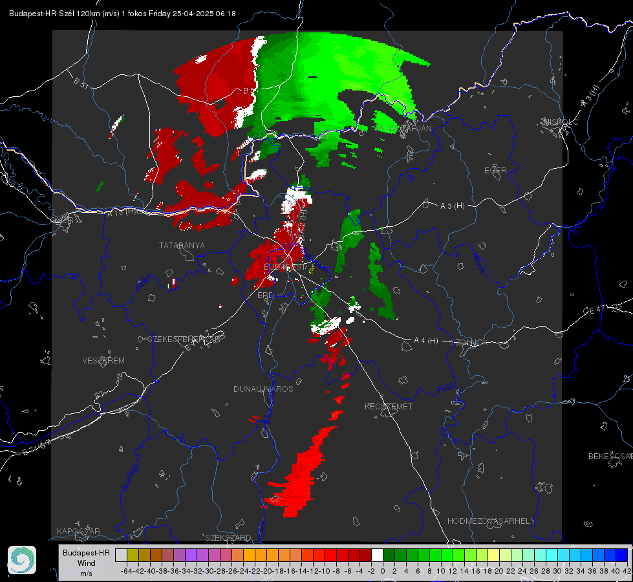
Task: Click the TATABÁNYA city label
Action: click(x=182, y=245)
